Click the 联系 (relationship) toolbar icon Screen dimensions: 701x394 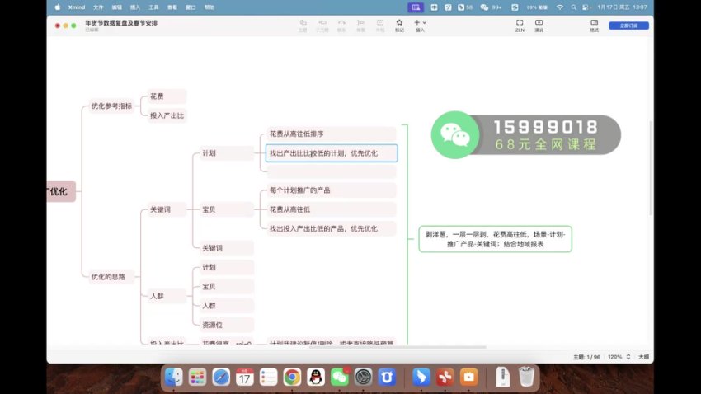point(341,23)
